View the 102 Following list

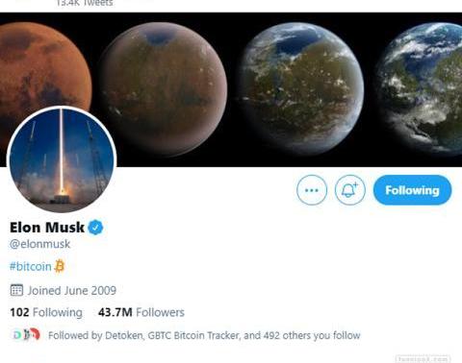[46, 312]
